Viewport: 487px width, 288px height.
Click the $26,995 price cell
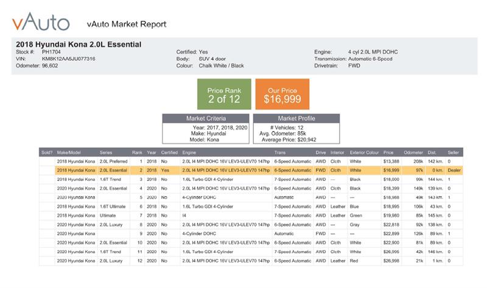(x=391, y=252)
